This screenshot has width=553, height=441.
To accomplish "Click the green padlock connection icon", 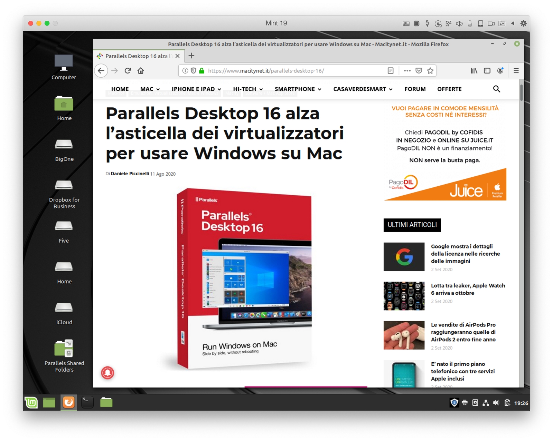I will (202, 71).
